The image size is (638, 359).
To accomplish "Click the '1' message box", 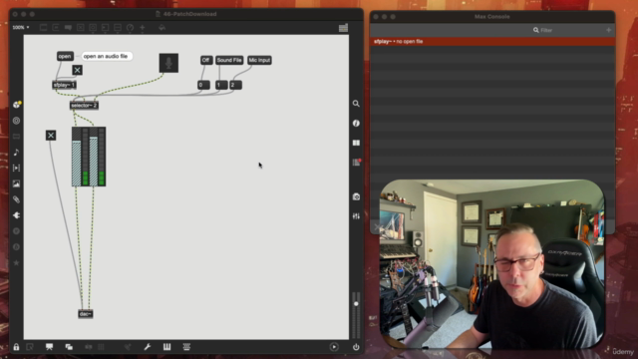I will tap(221, 85).
